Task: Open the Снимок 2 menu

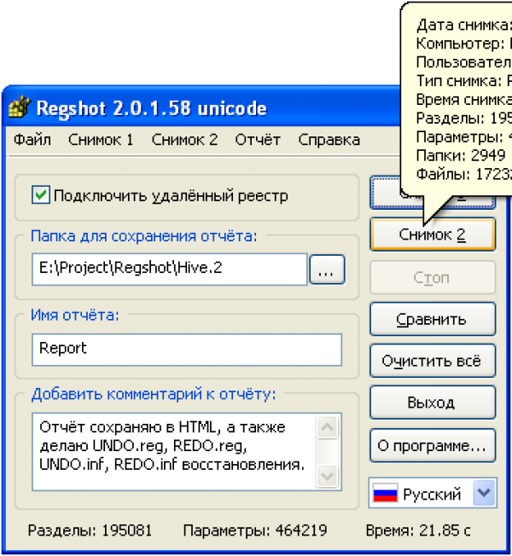Action: click(x=184, y=140)
